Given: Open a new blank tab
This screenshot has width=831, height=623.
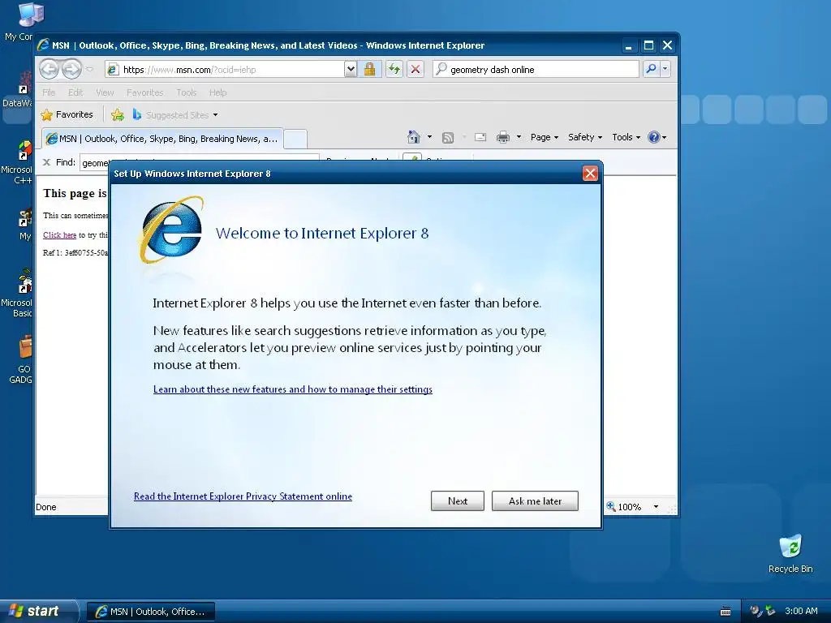Looking at the screenshot, I should coord(295,140).
